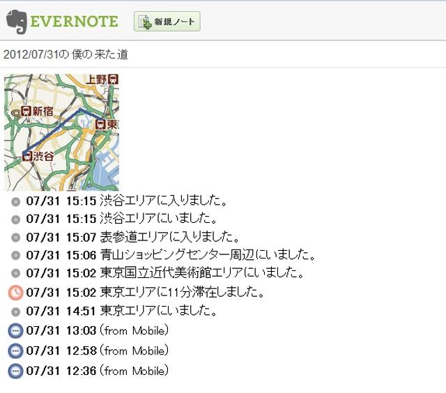Click gray dot icon beside 東京国立近代美術館 entry
This screenshot has width=446, height=393.
[15, 273]
